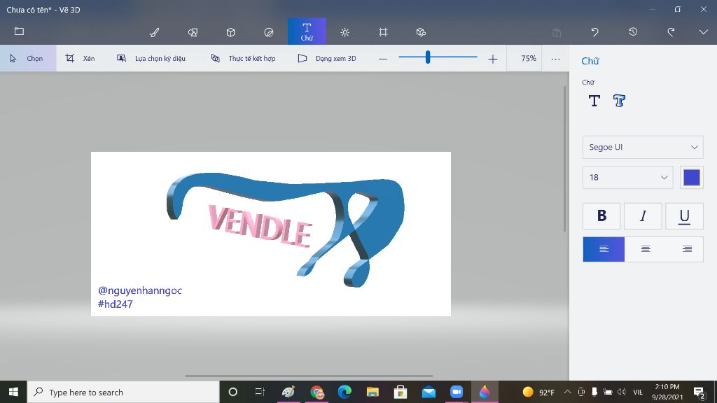Open Zoom on taskbar
This screenshot has height=403, width=717.
pos(457,392)
